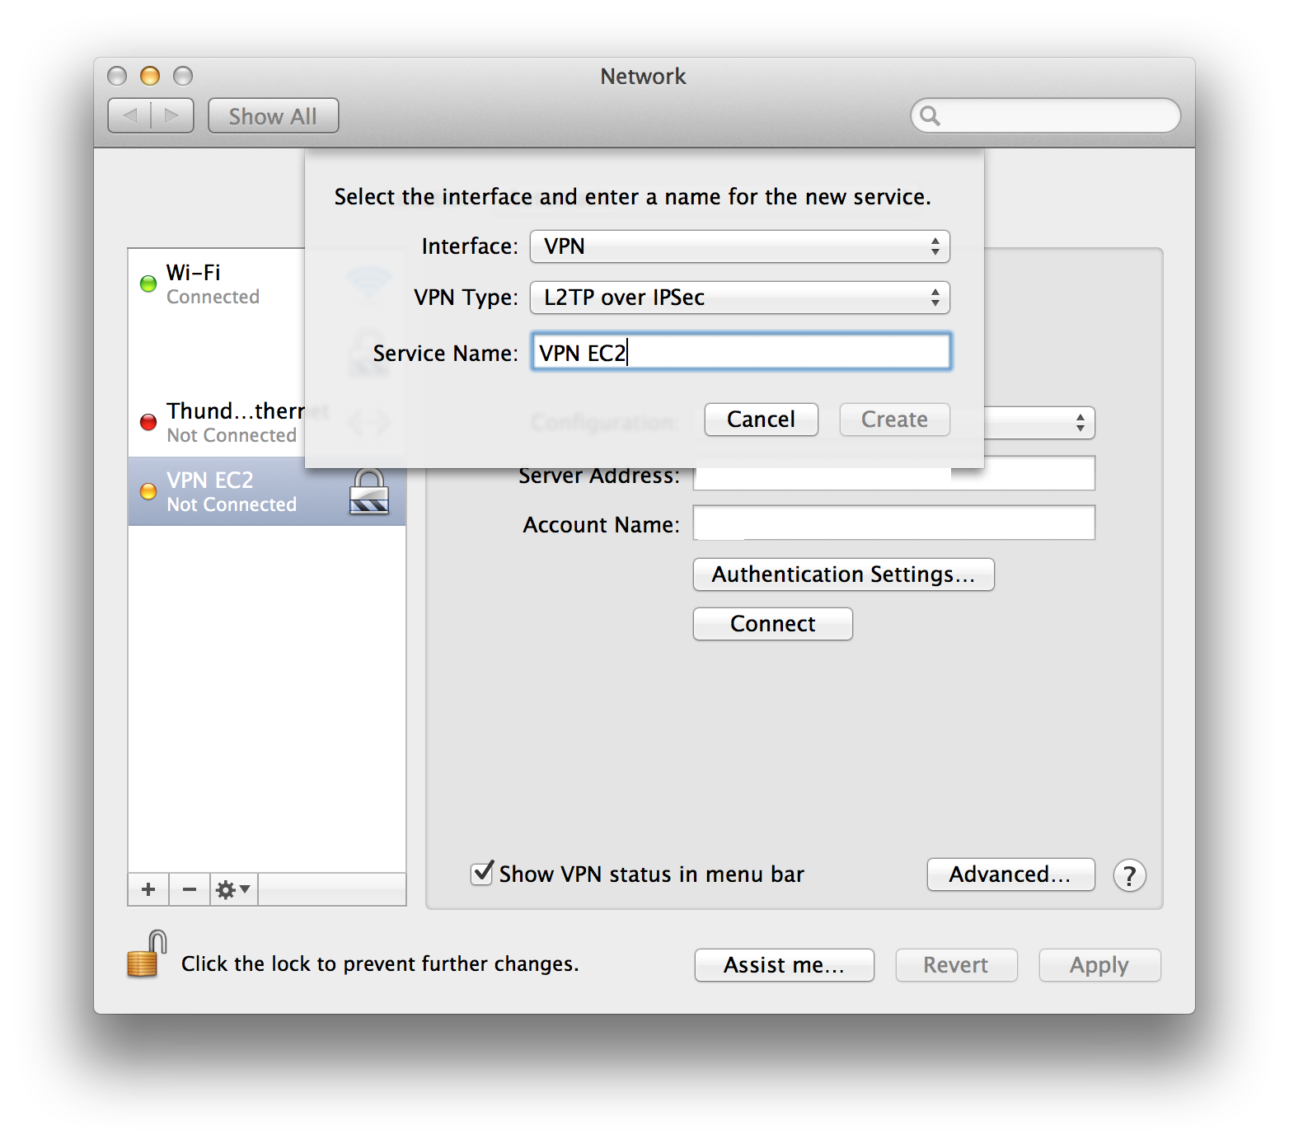Click the Apply button
The height and width of the screenshot is (1144, 1289).
tap(1100, 965)
